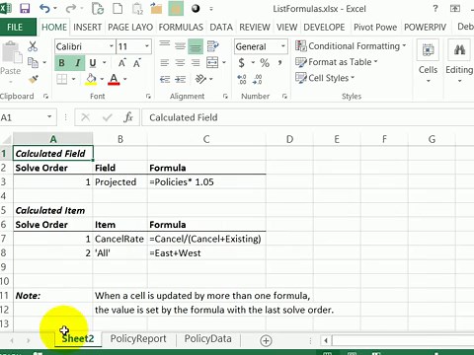Open the Borders dropdown arrow

click(73, 79)
